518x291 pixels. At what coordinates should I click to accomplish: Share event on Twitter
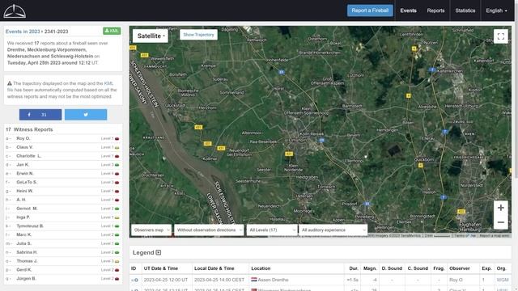[86, 115]
